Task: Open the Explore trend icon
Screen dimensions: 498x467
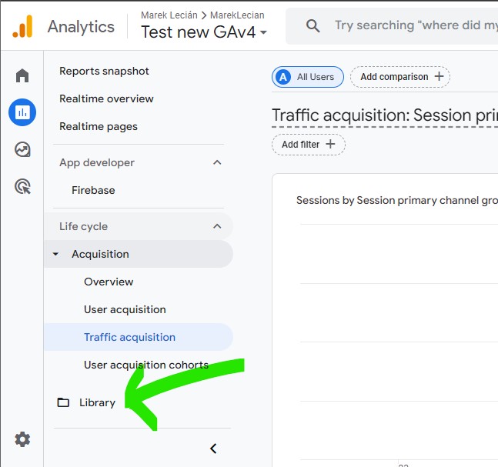Action: click(x=22, y=149)
